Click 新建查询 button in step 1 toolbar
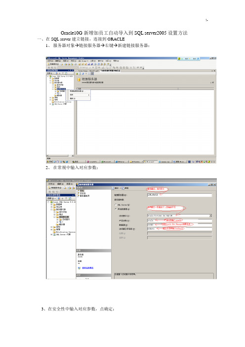Screen dimensions: 245x347 (53, 64)
